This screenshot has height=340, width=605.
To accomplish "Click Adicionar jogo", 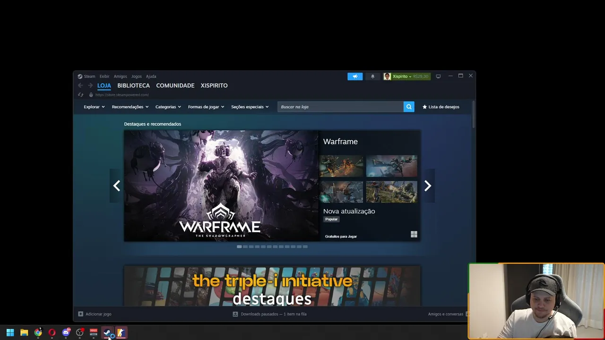I will [x=95, y=314].
